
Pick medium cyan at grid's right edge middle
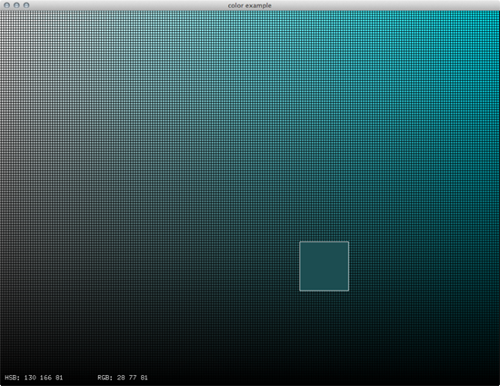[x=496, y=198]
